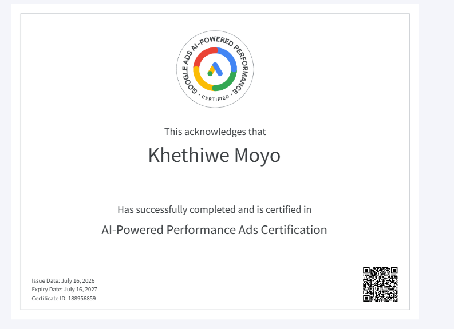
Task: Click 'AI-Powered Performance Ads Certification' title
Action: point(214,230)
